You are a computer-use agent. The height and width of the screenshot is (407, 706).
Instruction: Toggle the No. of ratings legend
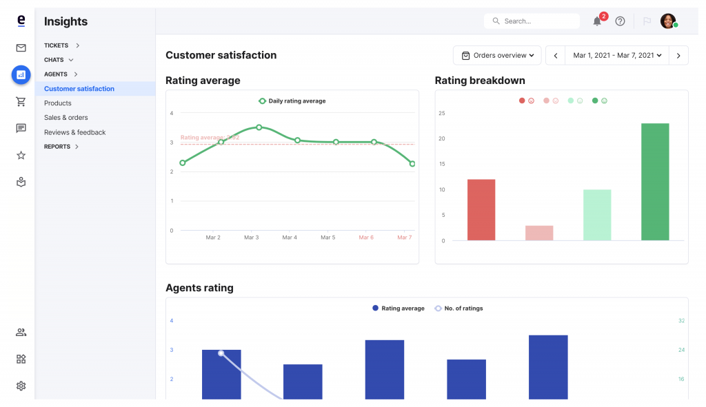(x=458, y=308)
